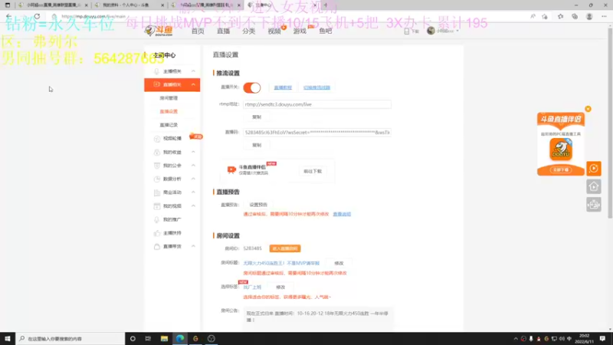The width and height of the screenshot is (613, 345).
Task: Expand the 我的视频 section chevron
Action: click(x=193, y=205)
